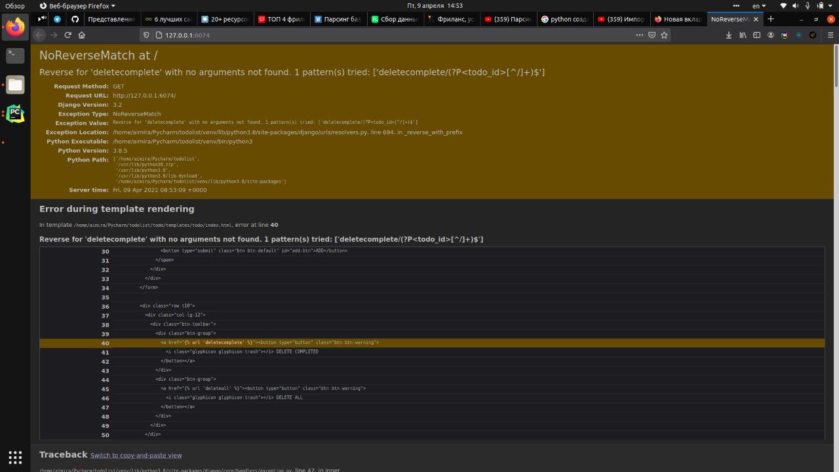Open the top panel three-dot indicator
Screen dimensions: 839x472
736,5
